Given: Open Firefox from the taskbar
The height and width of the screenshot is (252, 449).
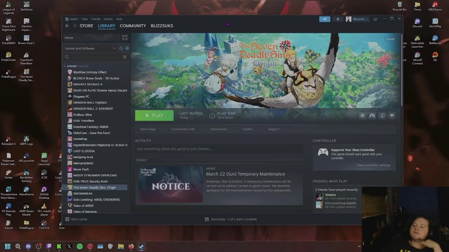Looking at the screenshot, I should 131,246.
